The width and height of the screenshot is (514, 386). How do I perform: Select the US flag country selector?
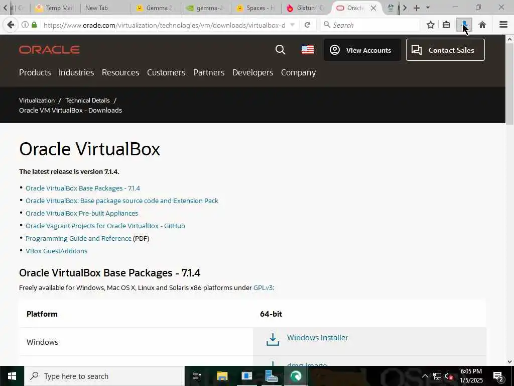pyautogui.click(x=308, y=50)
